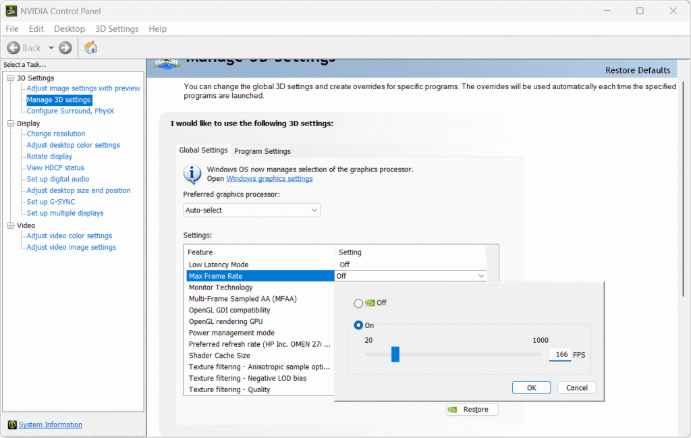Click the Forward arrow icon

[65, 48]
